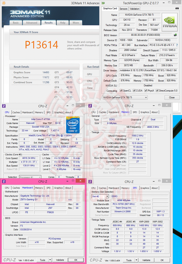
Task: Toggle the DirectCompute 5.0 checkbox
Action: [157, 91]
